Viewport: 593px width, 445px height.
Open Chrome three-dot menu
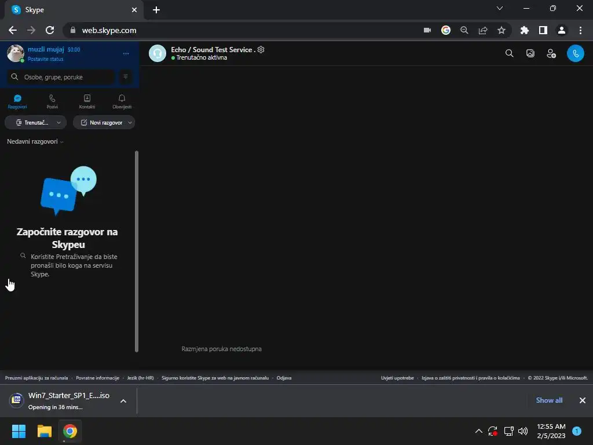(x=580, y=30)
